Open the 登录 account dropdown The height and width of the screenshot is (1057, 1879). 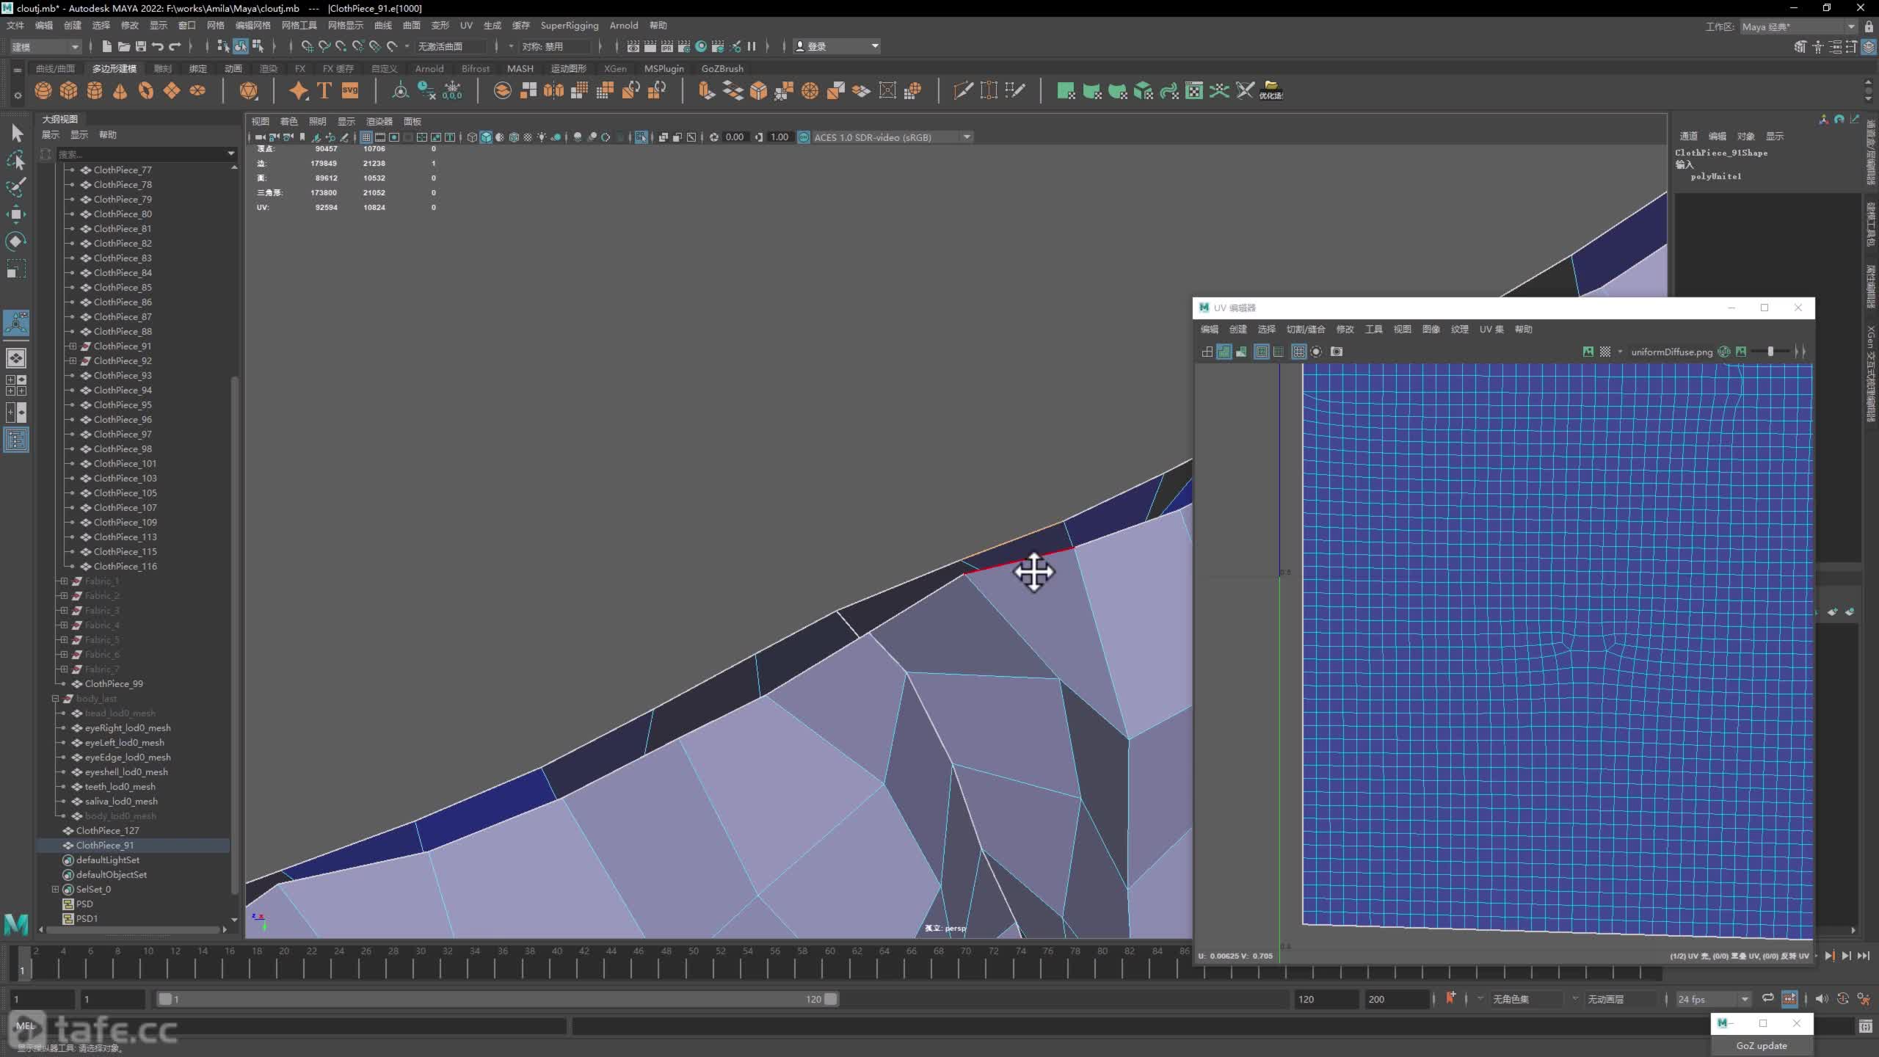(x=837, y=46)
